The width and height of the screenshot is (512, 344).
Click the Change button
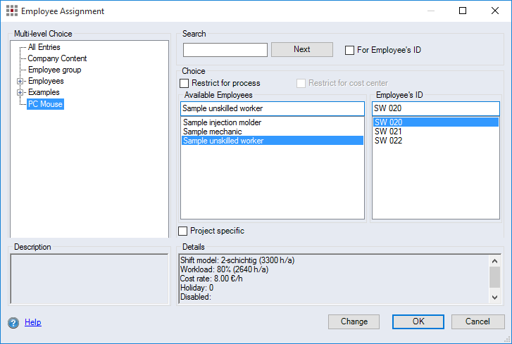[x=354, y=321]
